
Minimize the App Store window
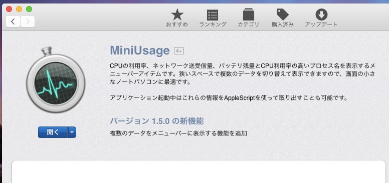[19, 9]
